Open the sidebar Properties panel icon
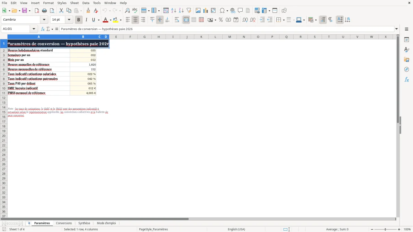Screen dimensions: 413x232 coord(406,40)
